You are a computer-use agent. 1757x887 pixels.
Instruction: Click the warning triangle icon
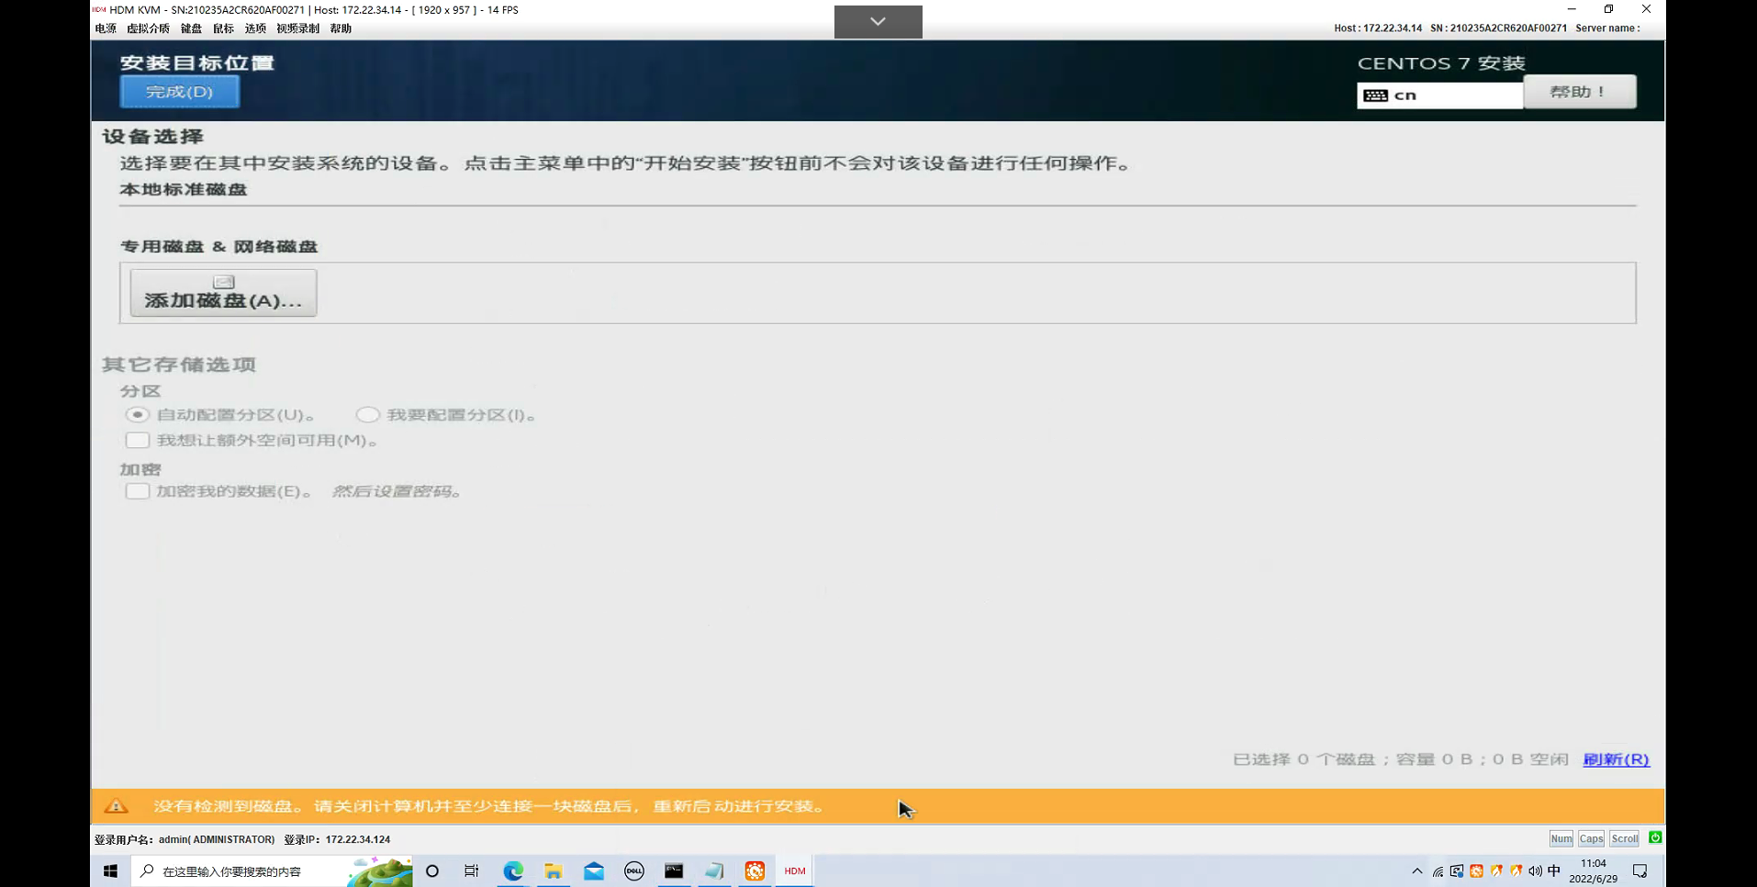[x=117, y=806]
